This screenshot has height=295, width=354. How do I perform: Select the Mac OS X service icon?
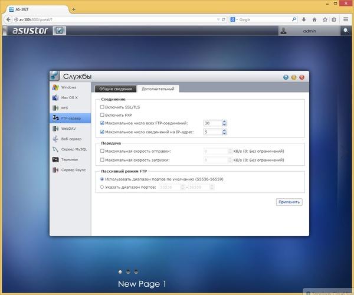[x=55, y=98]
